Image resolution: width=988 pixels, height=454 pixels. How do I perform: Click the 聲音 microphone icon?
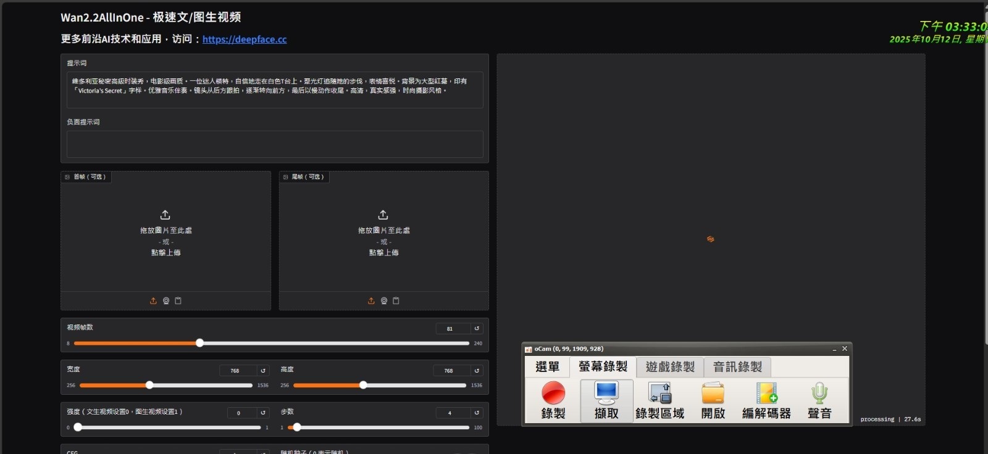coord(819,400)
